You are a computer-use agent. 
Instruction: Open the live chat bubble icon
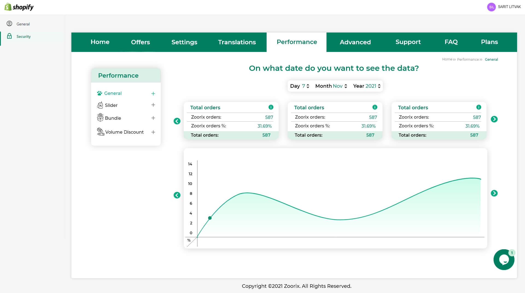pyautogui.click(x=504, y=259)
